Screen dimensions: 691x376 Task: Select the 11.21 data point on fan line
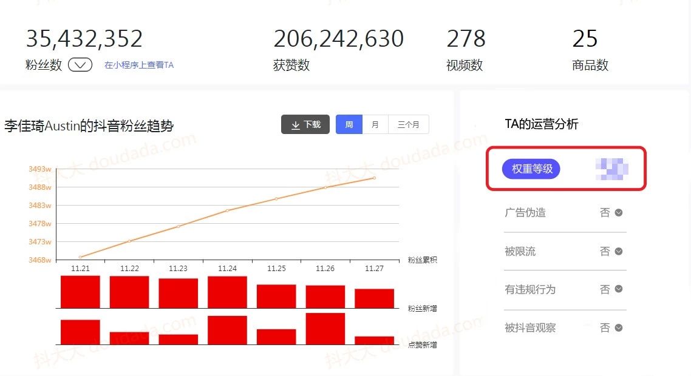[x=80, y=257]
